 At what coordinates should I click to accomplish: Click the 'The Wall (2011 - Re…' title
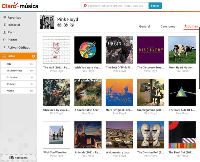click(x=57, y=68)
